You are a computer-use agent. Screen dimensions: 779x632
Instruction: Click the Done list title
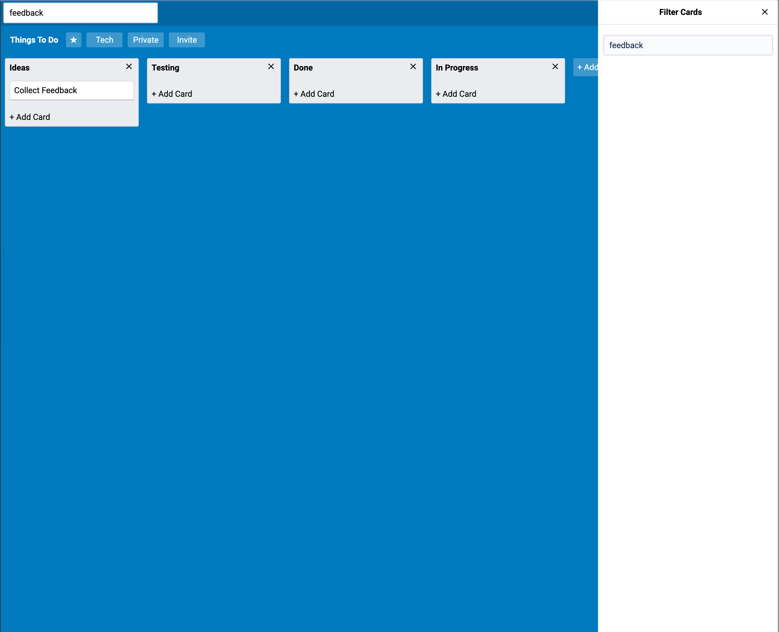pyautogui.click(x=303, y=68)
